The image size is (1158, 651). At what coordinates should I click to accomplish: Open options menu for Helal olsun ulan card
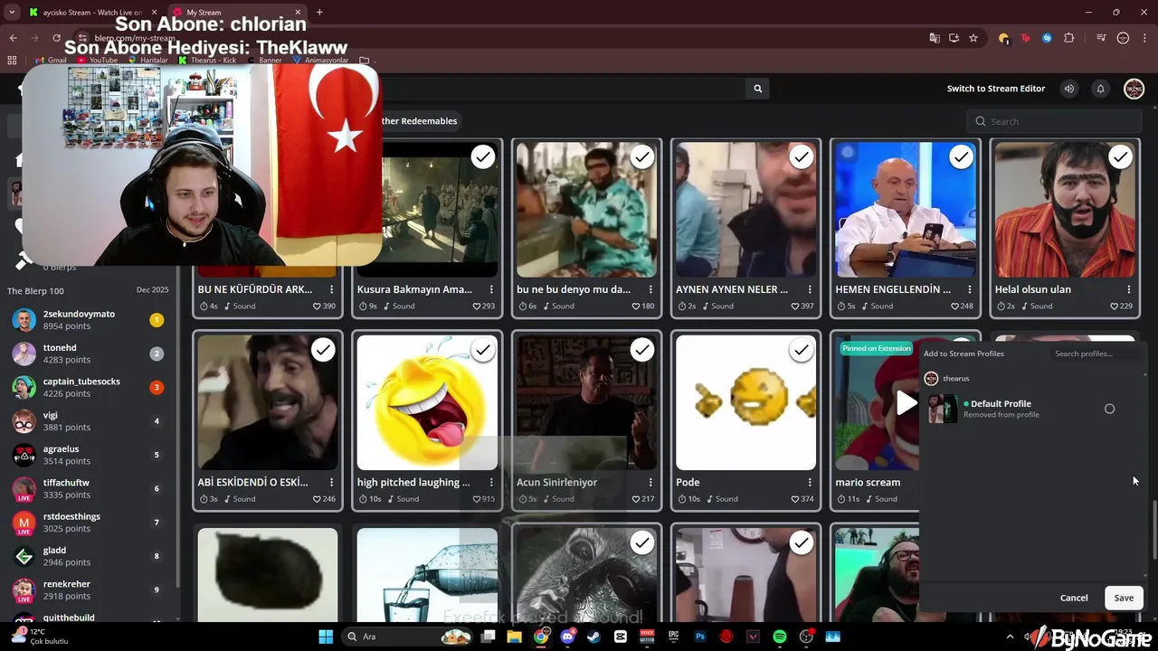point(1129,289)
